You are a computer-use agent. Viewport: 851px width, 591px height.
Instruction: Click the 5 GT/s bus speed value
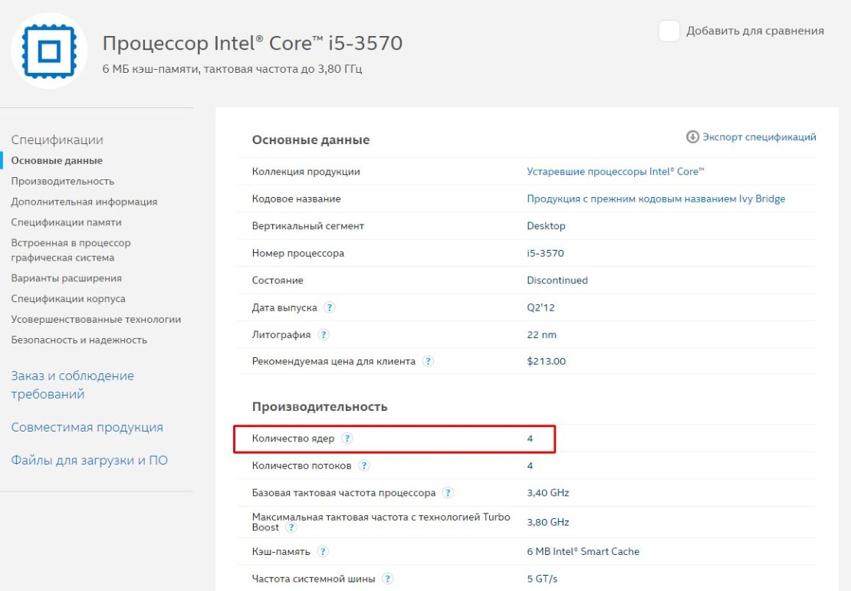click(x=541, y=579)
